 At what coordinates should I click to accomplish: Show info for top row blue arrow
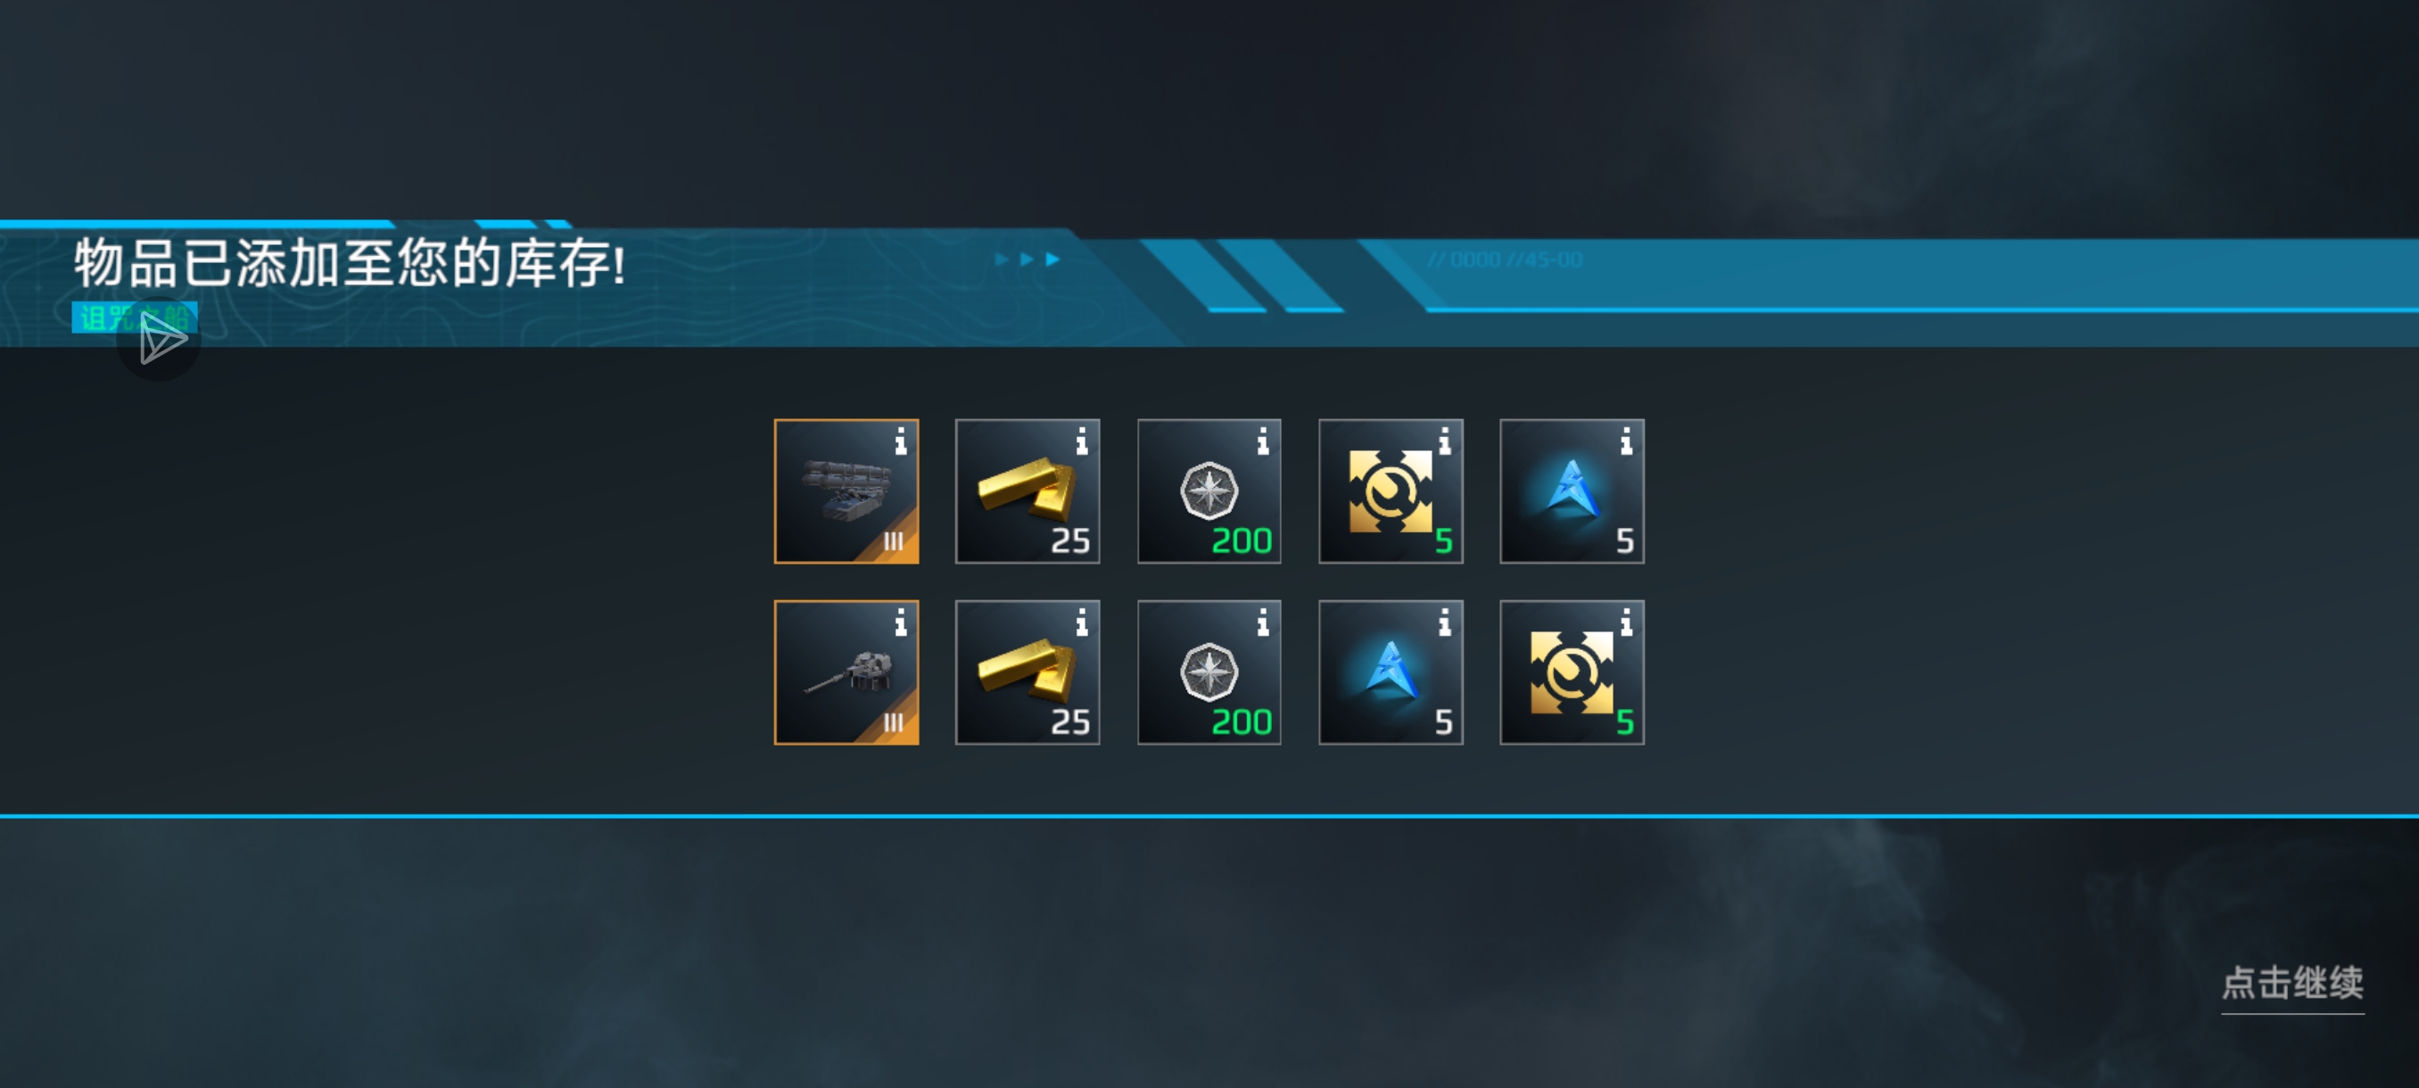tap(1626, 441)
